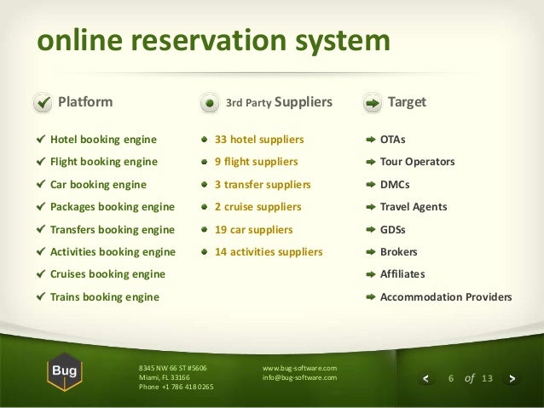Screen dimensions: 544x408
Task: Click checkmark beside Flight booking engine
Action: 41,161
